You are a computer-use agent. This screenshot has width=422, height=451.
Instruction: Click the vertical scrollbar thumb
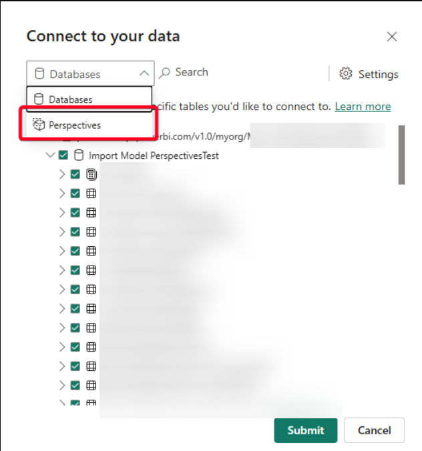[x=401, y=155]
